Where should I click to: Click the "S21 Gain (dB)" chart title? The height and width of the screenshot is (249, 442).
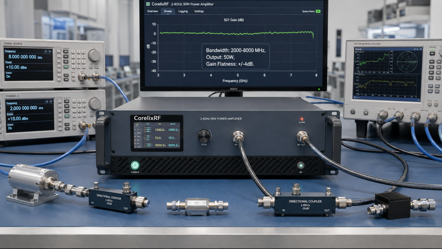pos(234,20)
